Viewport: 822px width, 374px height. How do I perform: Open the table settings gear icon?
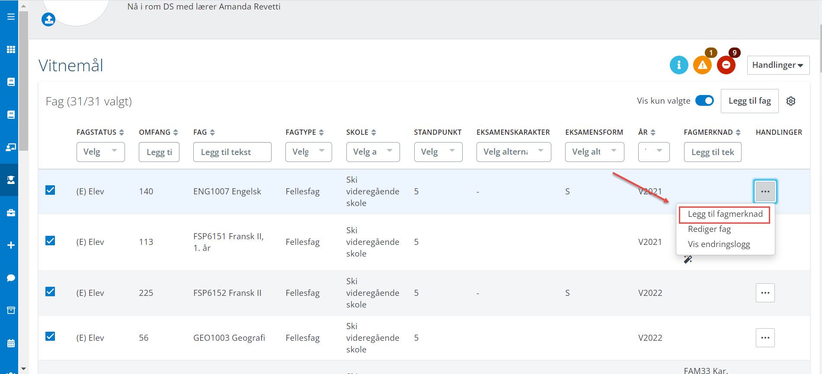[x=791, y=101]
